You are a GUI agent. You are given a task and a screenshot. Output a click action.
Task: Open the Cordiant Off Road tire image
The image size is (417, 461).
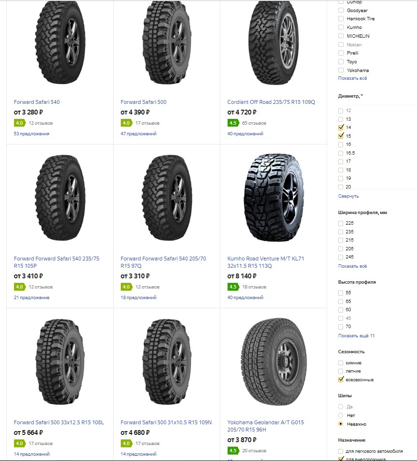coord(273,43)
